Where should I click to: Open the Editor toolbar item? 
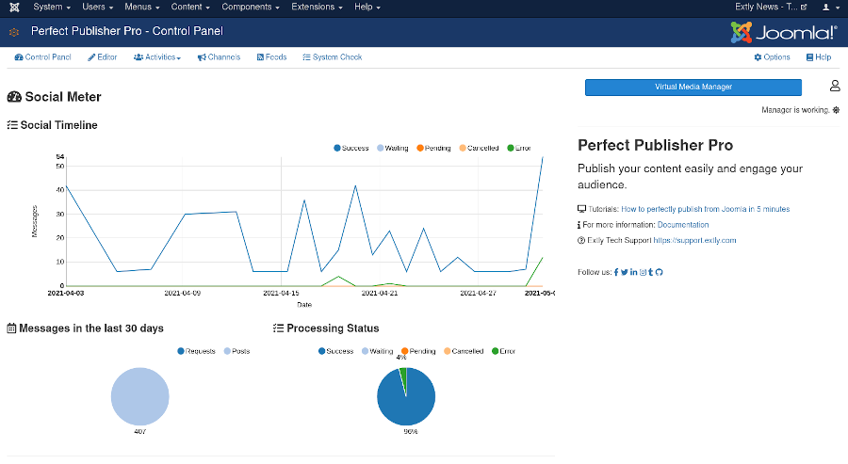click(102, 57)
